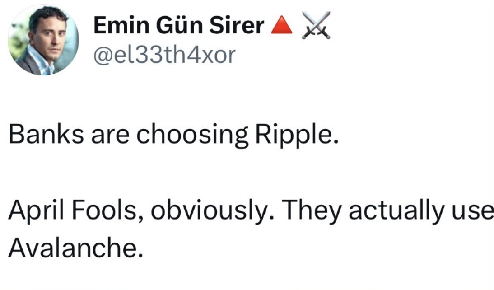The height and width of the screenshot is (290, 494).
Task: Click the word "Avalanche" on last line
Action: 70,247
